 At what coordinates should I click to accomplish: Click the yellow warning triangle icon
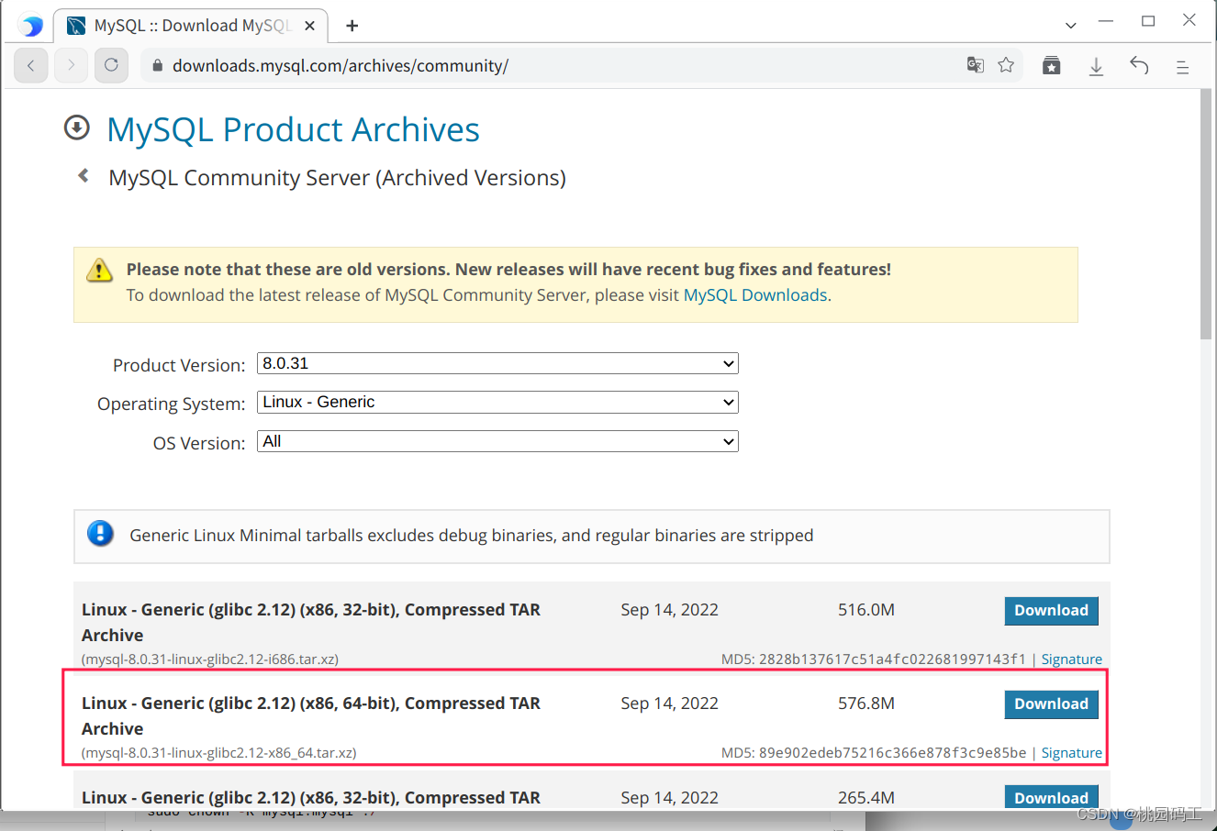point(99,271)
